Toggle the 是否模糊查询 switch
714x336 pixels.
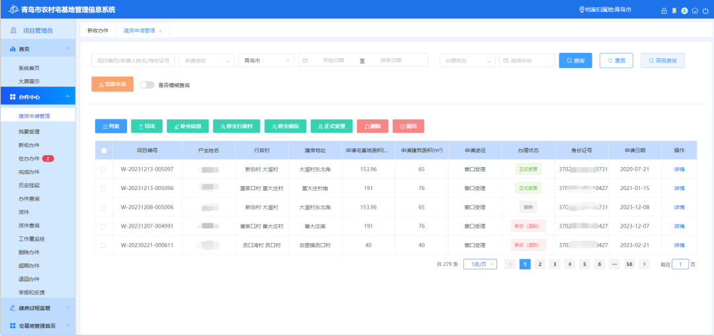pos(147,85)
